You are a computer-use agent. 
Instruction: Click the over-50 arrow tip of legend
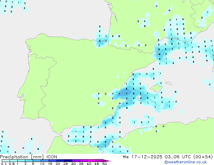point(107,161)
